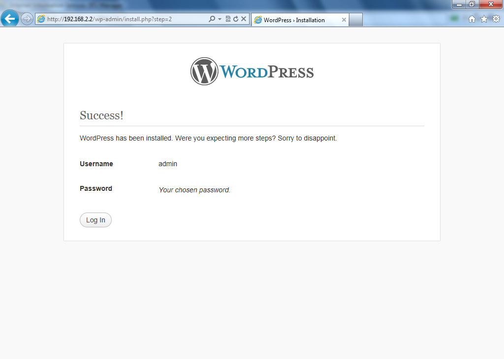Stop page loading with the X icon
Screen dimensions: 504x359
coord(244,19)
